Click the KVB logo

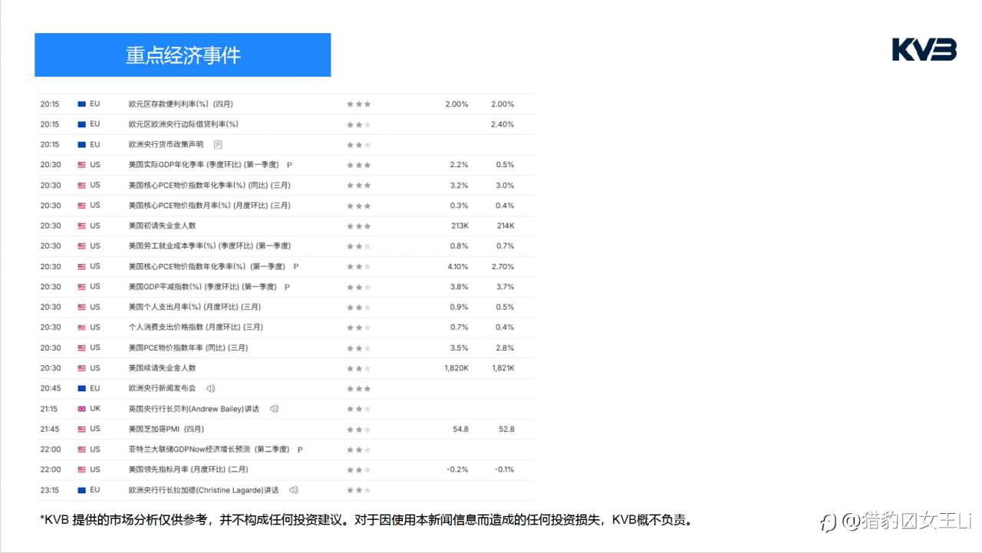[x=924, y=49]
